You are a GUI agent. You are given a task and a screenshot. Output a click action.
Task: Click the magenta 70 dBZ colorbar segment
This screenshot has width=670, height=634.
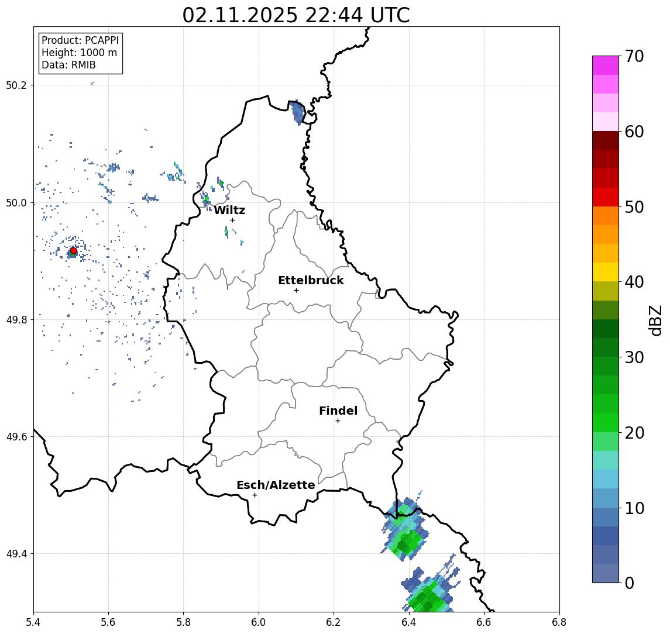click(x=606, y=66)
